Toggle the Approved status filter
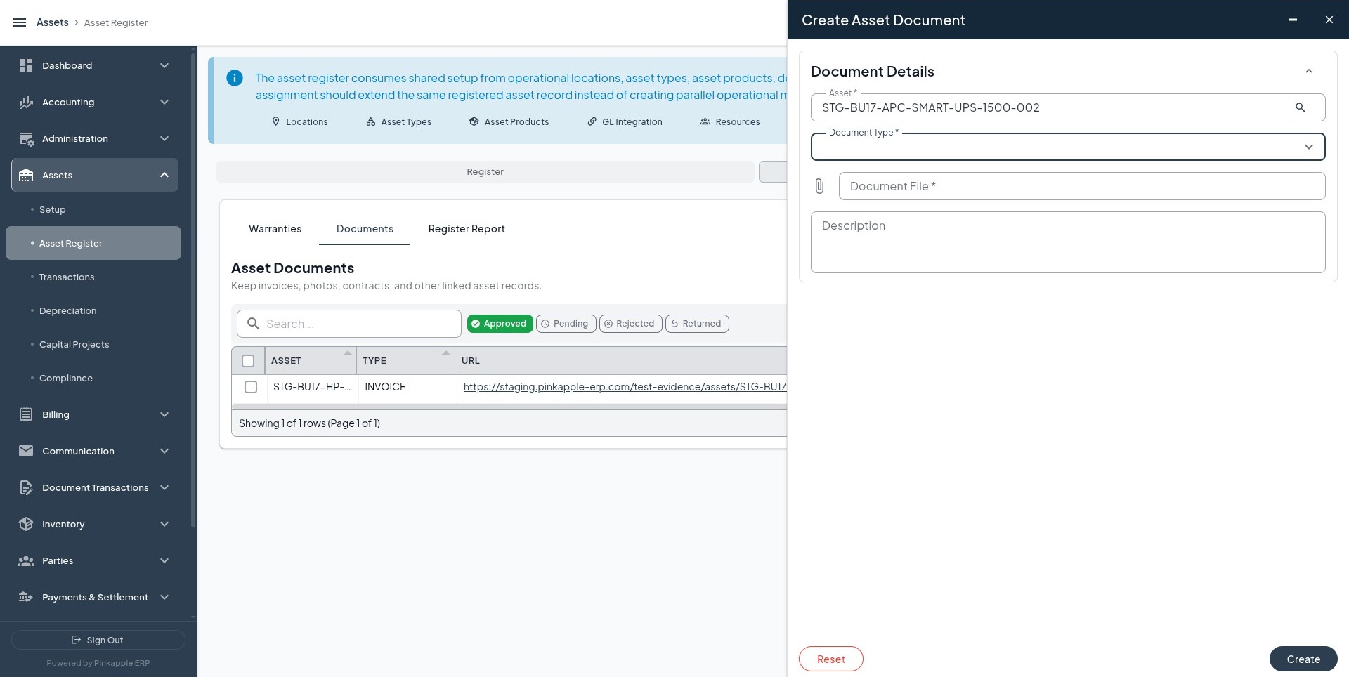This screenshot has height=677, width=1349. (x=500, y=324)
